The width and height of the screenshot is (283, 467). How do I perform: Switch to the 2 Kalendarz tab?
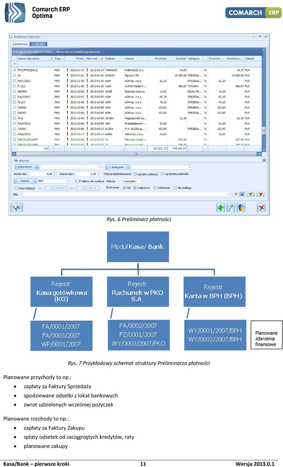[39, 44]
